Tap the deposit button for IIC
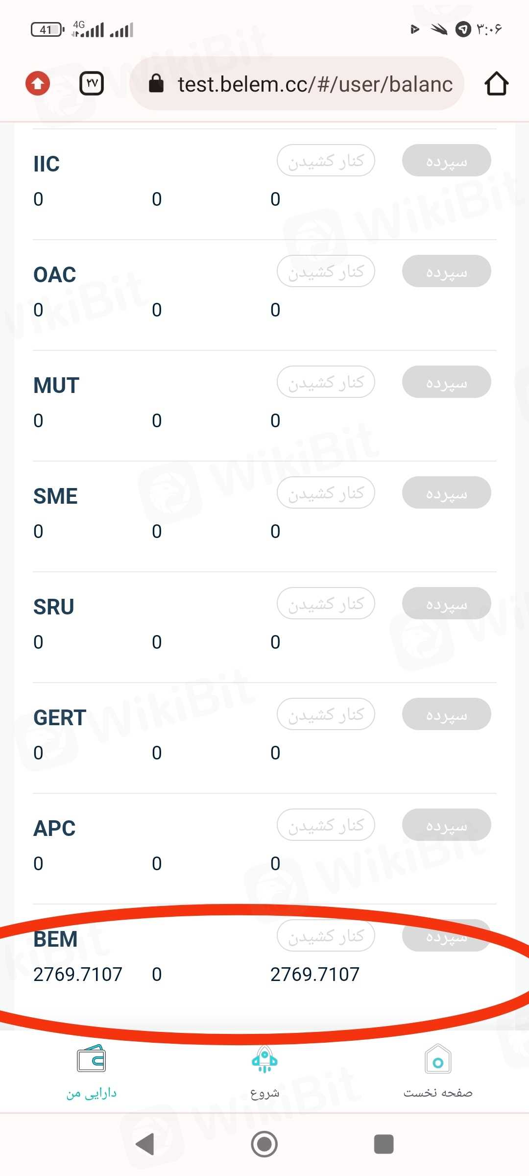Screen dimensions: 529x1176 [x=446, y=160]
